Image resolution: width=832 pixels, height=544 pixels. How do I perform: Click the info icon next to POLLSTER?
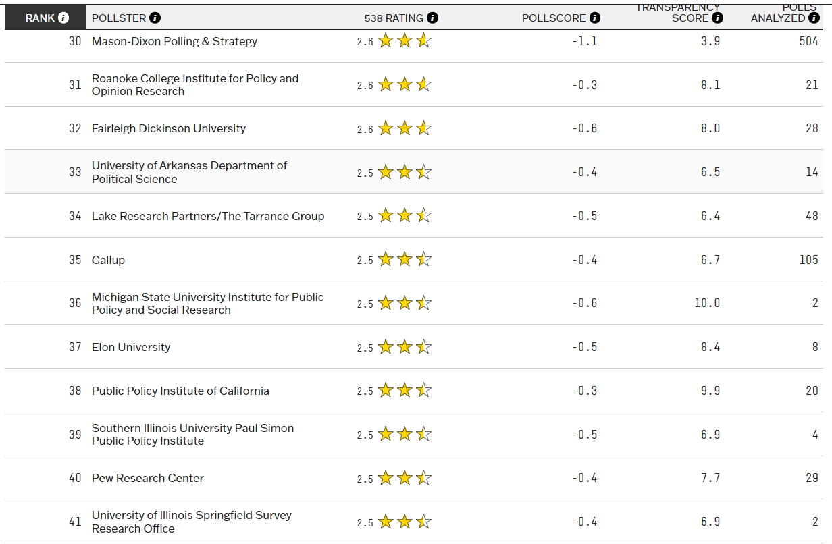[155, 18]
